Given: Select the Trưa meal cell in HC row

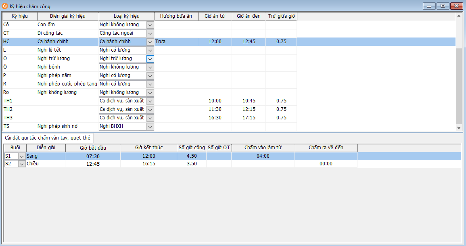Looking at the screenshot, I should 176,42.
